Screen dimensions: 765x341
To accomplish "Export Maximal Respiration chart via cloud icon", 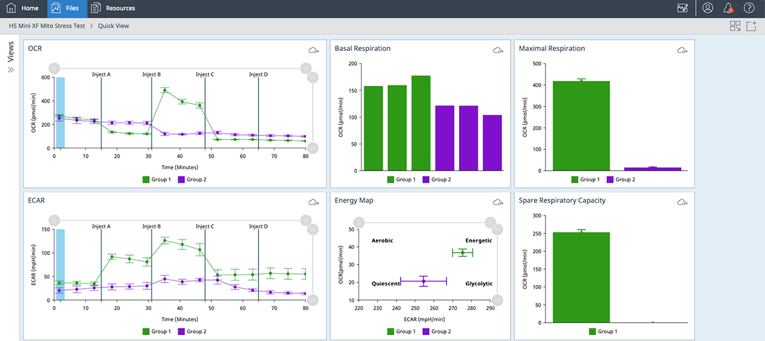I will click(682, 50).
